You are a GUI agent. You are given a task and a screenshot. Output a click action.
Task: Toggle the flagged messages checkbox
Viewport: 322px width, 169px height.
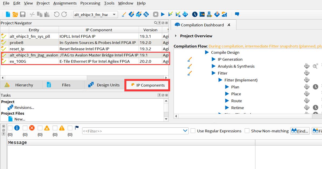coord(70,128)
